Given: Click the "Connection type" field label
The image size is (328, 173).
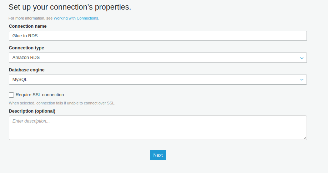Looking at the screenshot, I should pos(26,48).
